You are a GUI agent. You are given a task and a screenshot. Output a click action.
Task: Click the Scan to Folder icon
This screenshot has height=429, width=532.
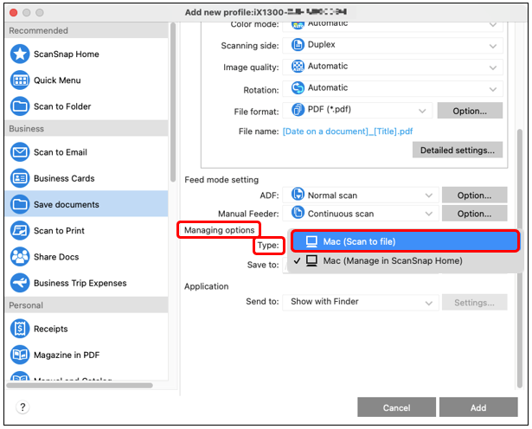(20, 106)
